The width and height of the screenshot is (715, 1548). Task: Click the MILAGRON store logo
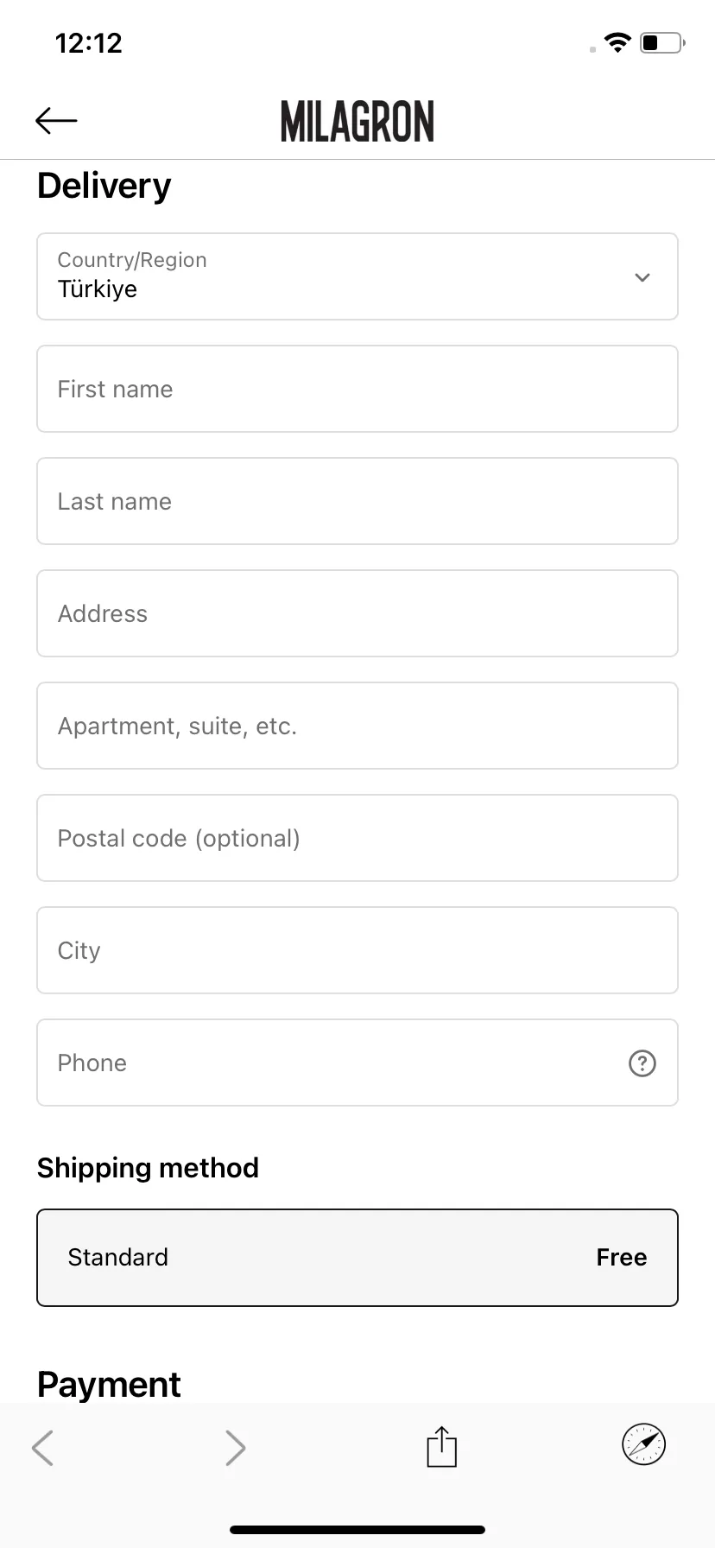pos(357,121)
